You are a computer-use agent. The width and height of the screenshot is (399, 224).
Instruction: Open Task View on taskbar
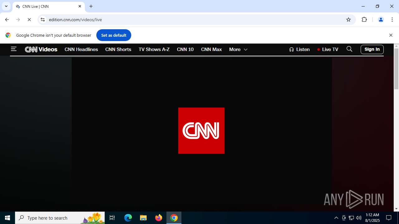point(112,218)
